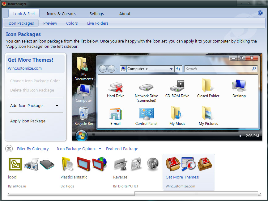The width and height of the screenshot is (268, 201).
Task: Select the Get More Themes! package tile
Action: pos(189,172)
